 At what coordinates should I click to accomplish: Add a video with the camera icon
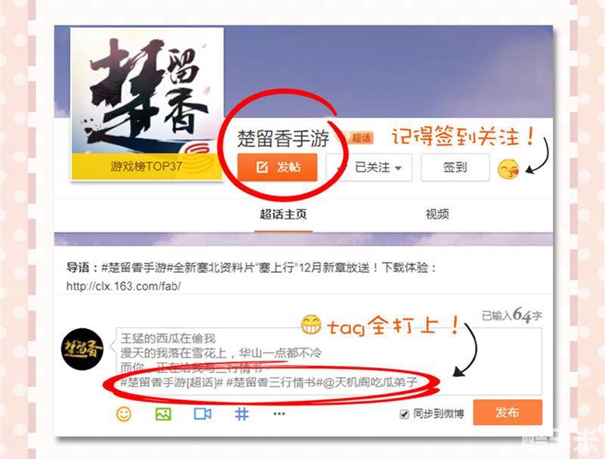coord(203,414)
